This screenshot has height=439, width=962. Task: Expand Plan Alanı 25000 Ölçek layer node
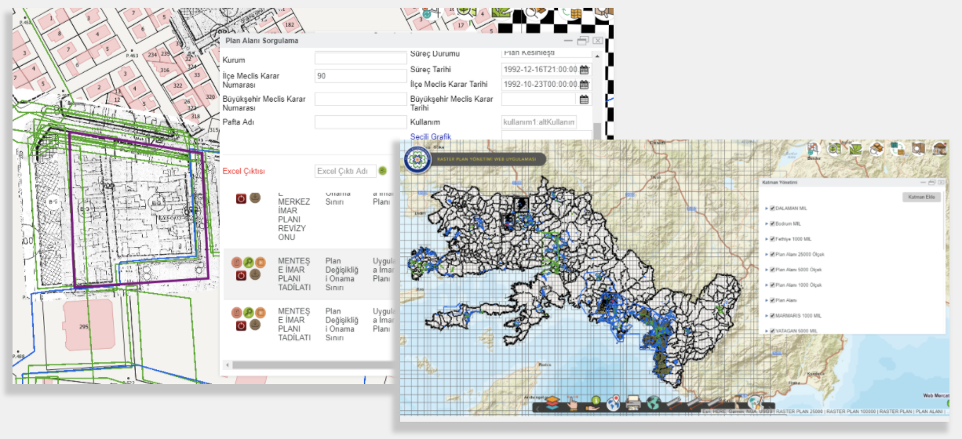point(767,254)
